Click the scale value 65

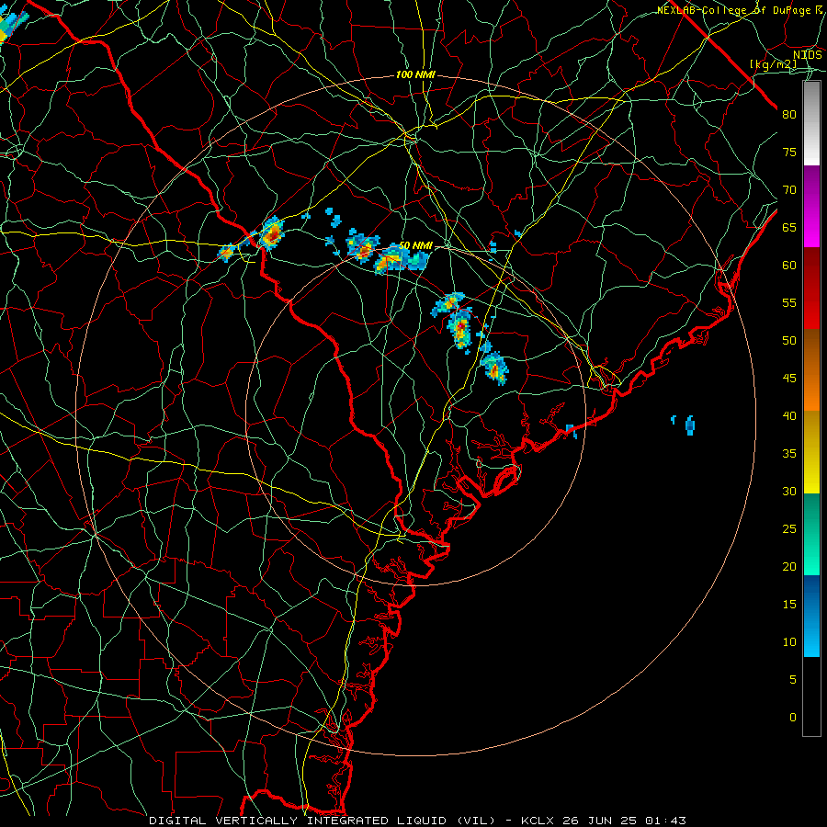[789, 228]
